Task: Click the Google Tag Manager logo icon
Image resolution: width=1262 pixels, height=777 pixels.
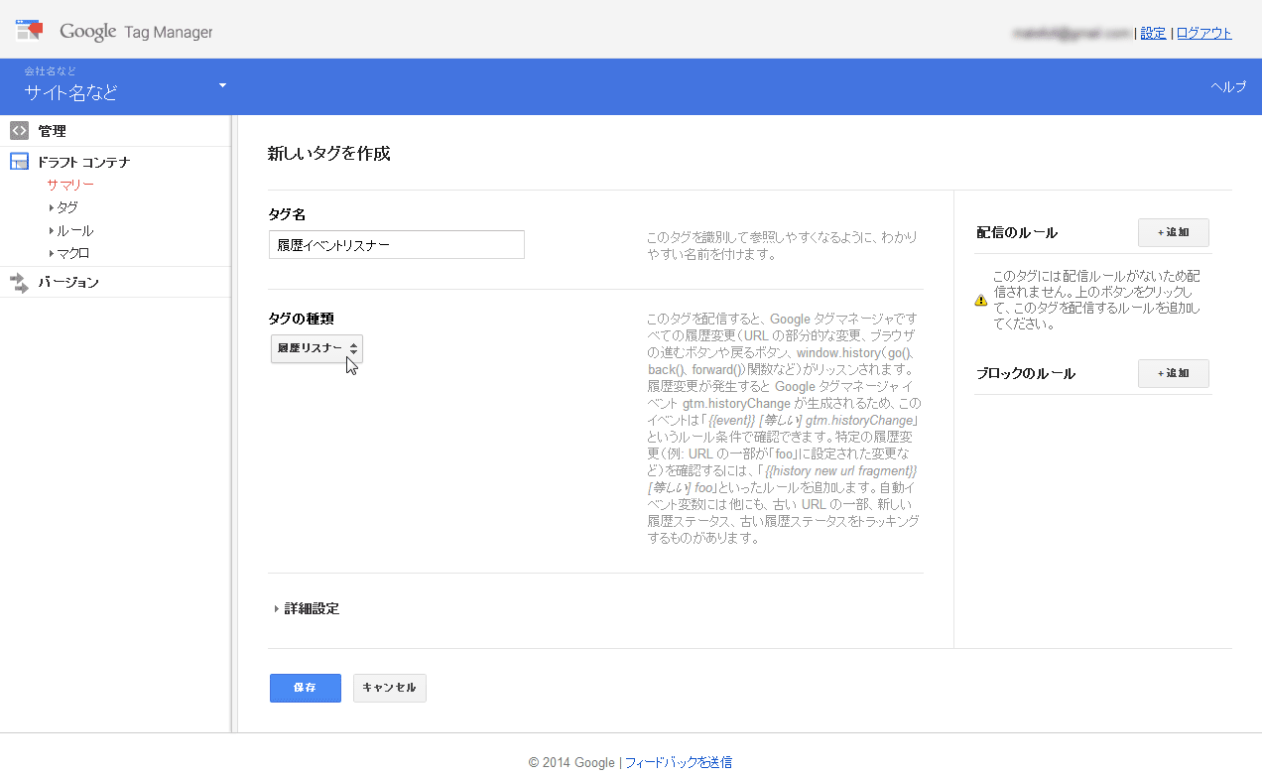Action: pyautogui.click(x=30, y=30)
